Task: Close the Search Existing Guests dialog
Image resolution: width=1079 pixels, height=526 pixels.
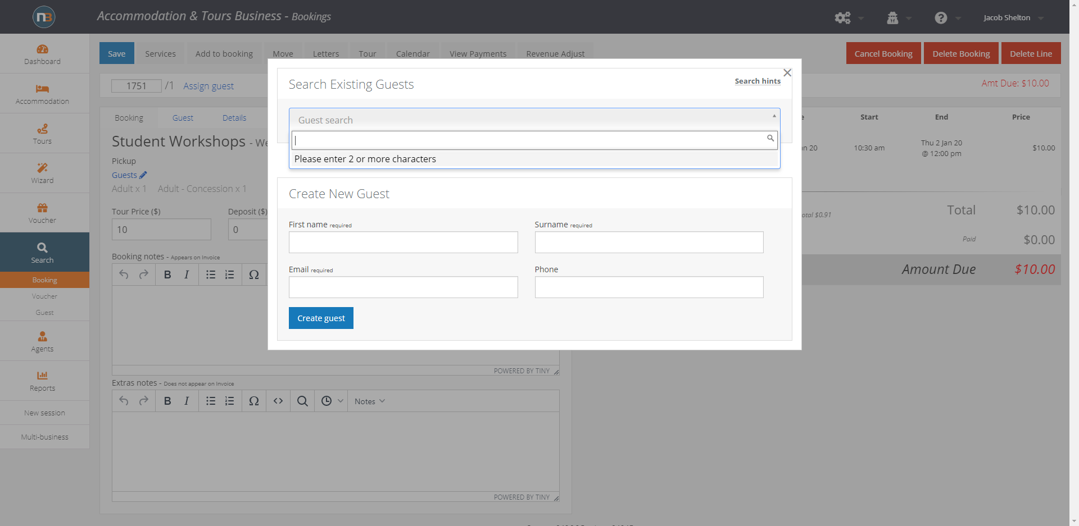Action: [787, 73]
